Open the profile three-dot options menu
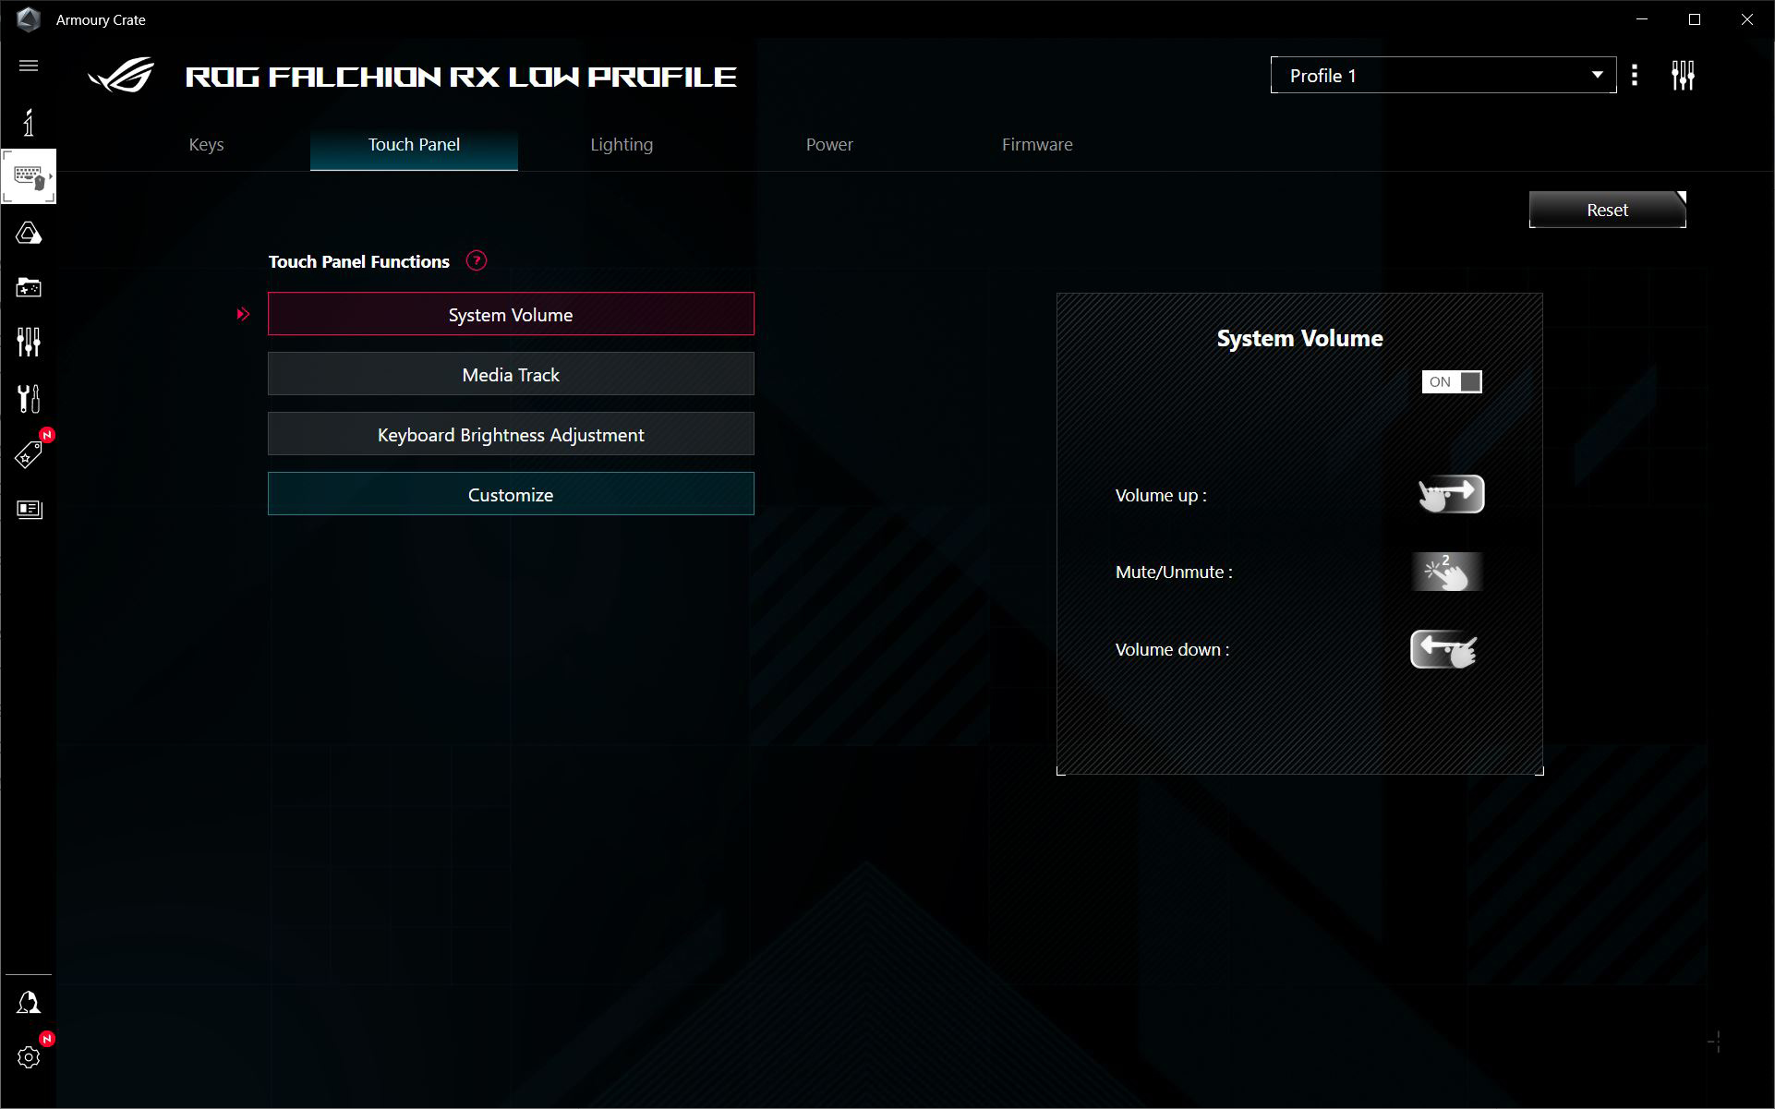This screenshot has width=1775, height=1109. pyautogui.click(x=1635, y=75)
